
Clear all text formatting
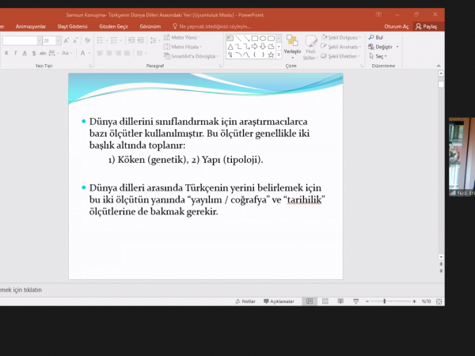(88, 40)
